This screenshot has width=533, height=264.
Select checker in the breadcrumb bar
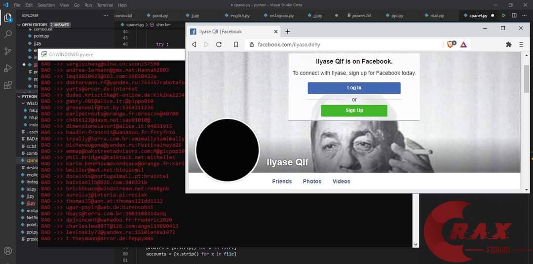[x=163, y=25]
